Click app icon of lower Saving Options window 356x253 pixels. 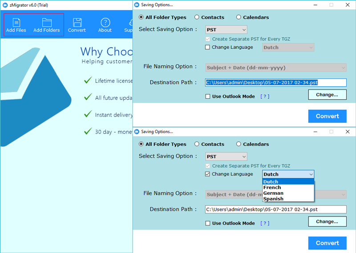(137, 132)
